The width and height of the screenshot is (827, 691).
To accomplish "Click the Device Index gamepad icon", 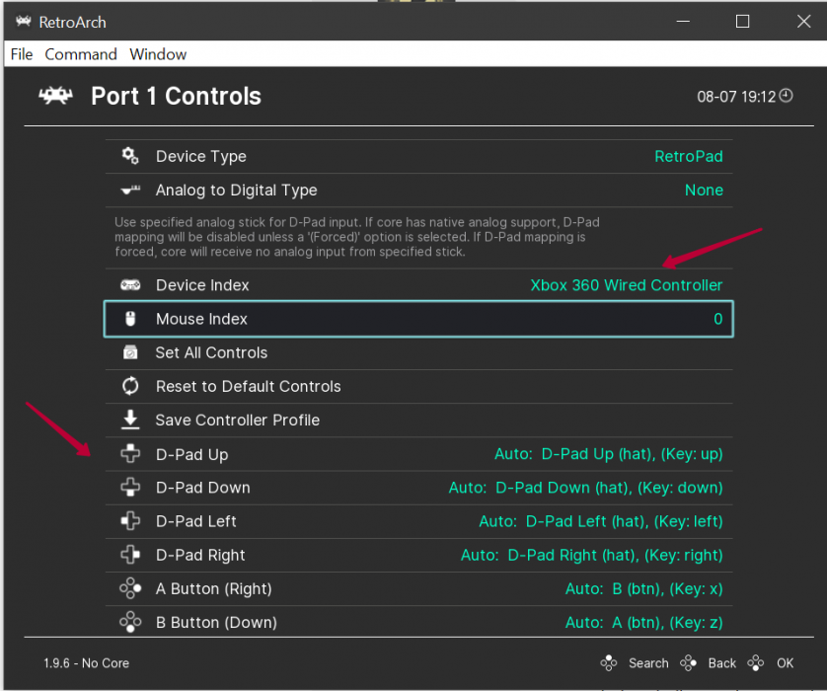I will [130, 285].
